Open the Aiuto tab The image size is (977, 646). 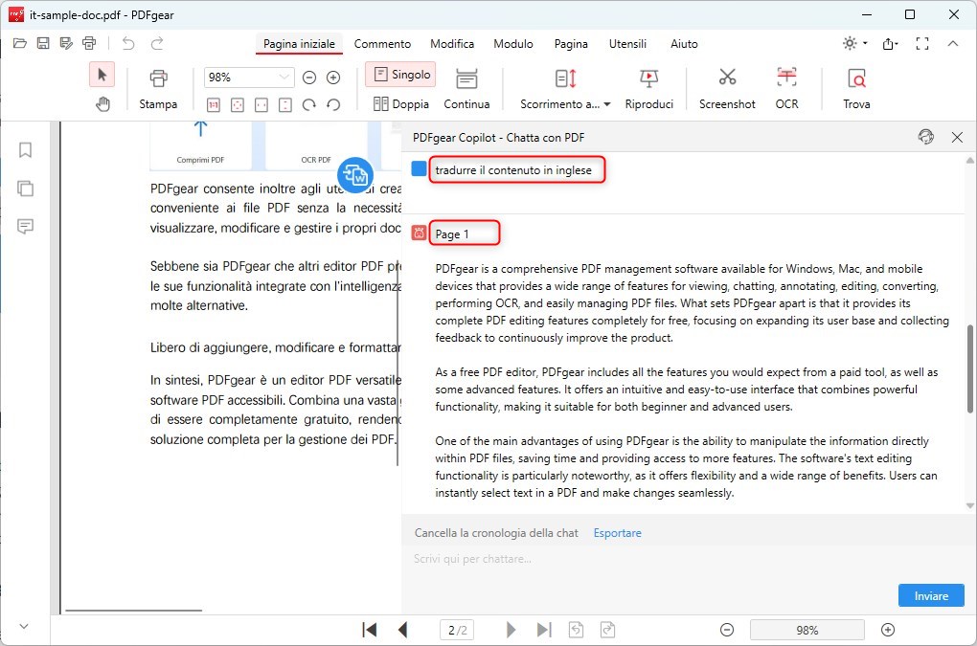pos(684,44)
